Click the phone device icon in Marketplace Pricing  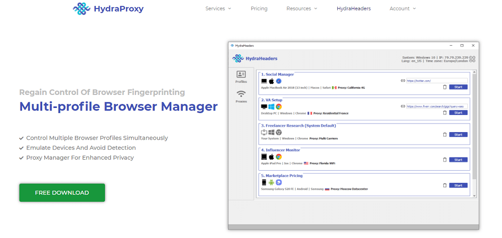(264, 182)
